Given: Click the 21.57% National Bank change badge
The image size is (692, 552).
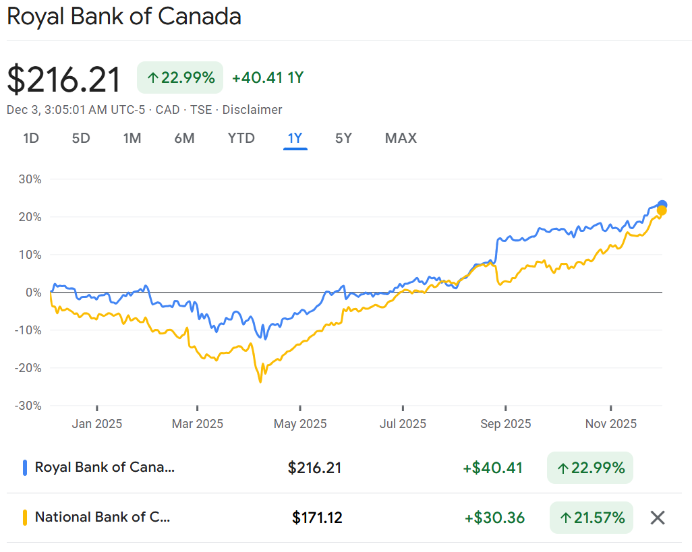Looking at the screenshot, I should click(x=592, y=518).
